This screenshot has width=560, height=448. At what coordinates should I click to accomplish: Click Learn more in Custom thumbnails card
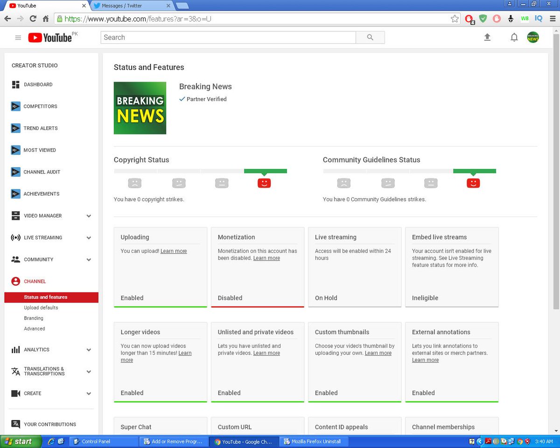pyautogui.click(x=378, y=353)
